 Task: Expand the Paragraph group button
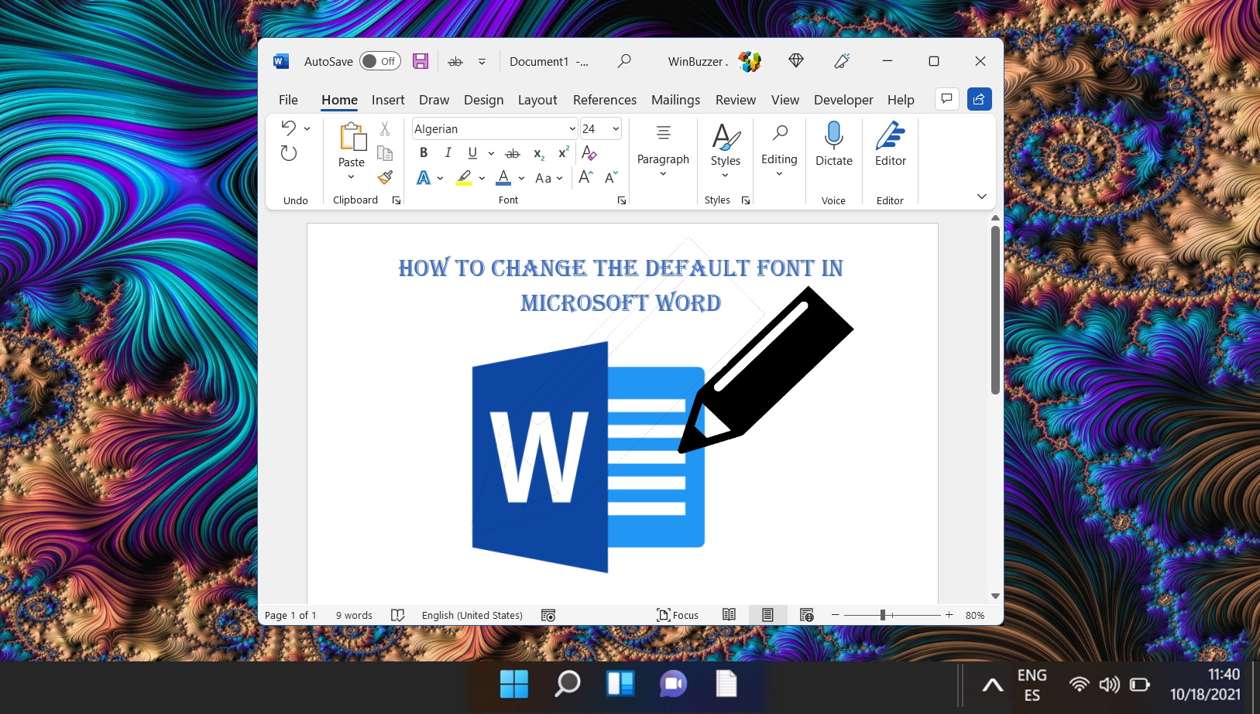click(663, 152)
